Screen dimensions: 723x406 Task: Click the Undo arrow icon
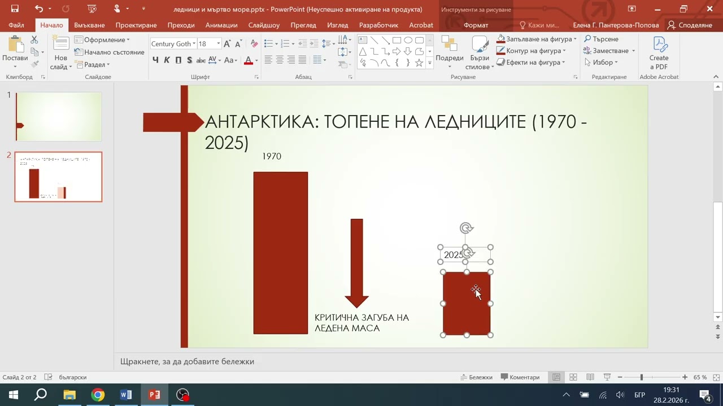pos(38,8)
